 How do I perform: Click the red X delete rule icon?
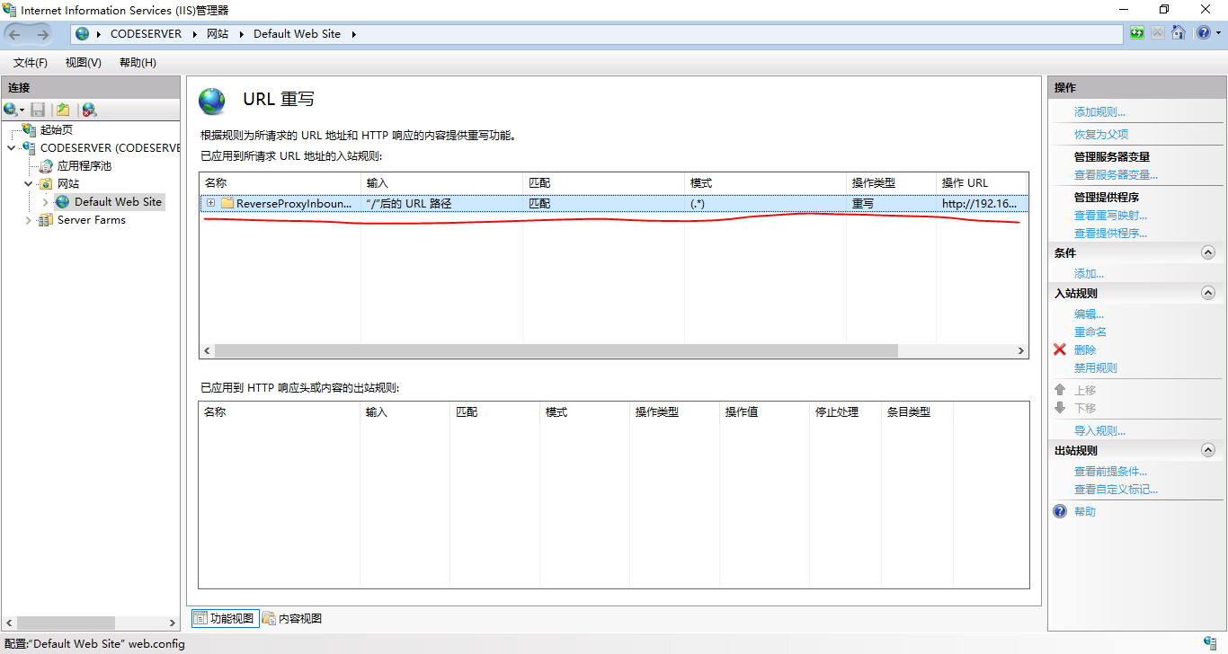[x=1060, y=349]
